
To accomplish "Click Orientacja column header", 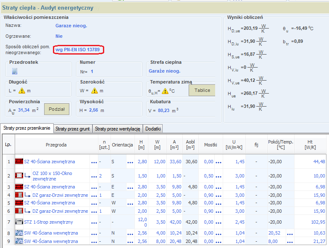I will pos(122,145).
